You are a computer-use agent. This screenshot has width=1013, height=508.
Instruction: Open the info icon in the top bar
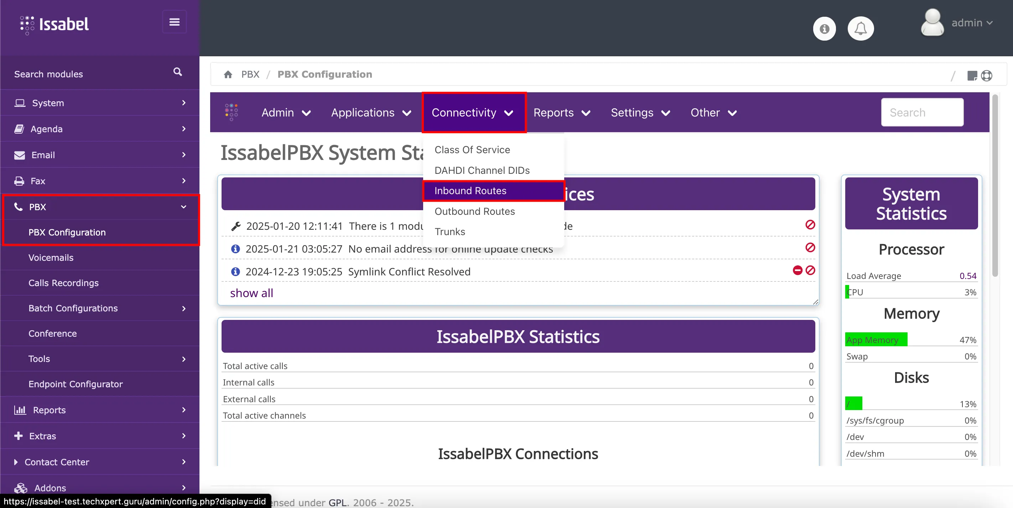tap(824, 28)
